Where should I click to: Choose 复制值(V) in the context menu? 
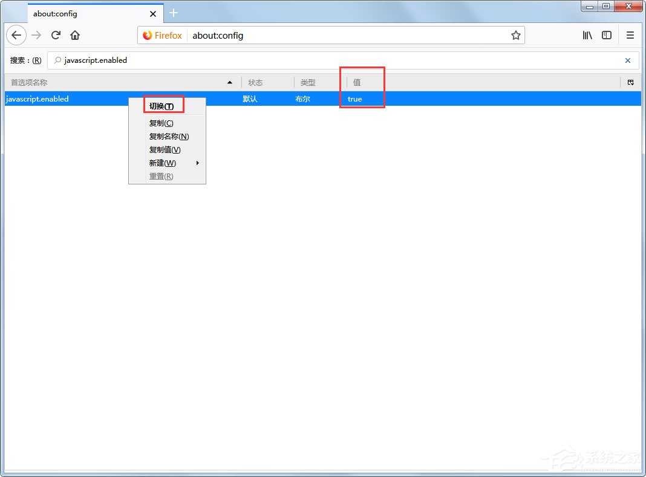(x=164, y=149)
